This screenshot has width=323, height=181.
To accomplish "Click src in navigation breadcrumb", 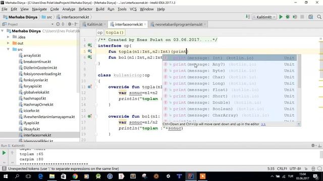I will coord(47,17).
